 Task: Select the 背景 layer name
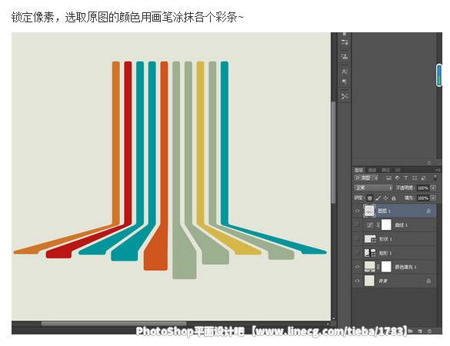pyautogui.click(x=383, y=281)
